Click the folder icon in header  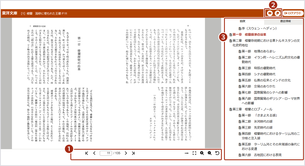270,13
